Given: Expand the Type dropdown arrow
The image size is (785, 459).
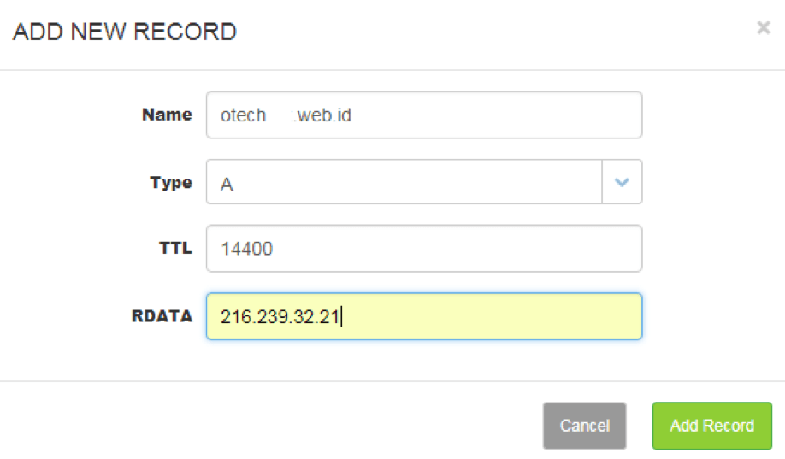Looking at the screenshot, I should click(622, 182).
